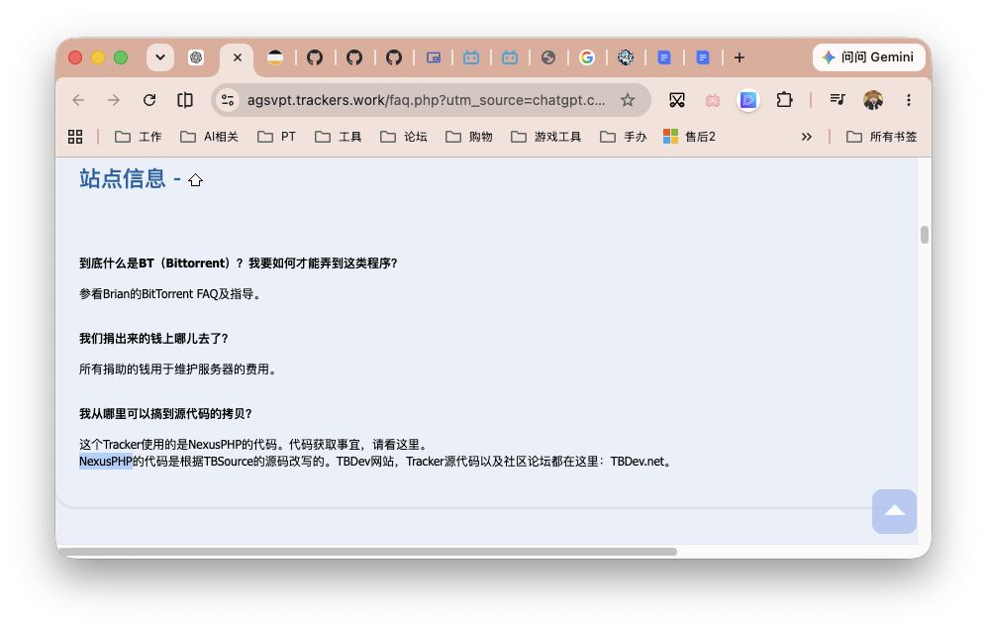Switch to the striped circle icon tab
Screen dimensions: 987x632
tap(275, 58)
